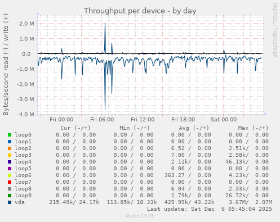Click the loop8 gray color swatch
Image resolution: width=280 pixels, height=222 pixels.
coord(10,189)
